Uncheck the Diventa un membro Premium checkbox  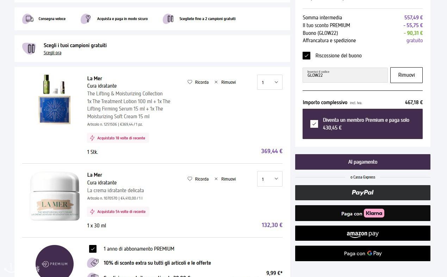[x=314, y=124]
